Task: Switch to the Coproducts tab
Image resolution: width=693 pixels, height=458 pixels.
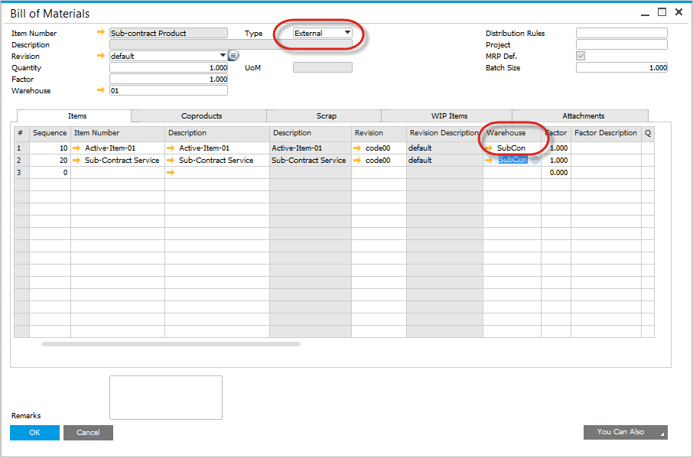Action: [x=201, y=116]
